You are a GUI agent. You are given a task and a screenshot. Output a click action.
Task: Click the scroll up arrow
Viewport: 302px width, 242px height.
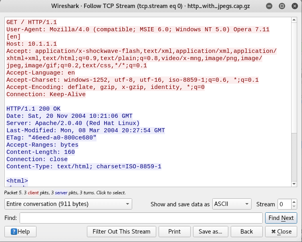pos(294,20)
